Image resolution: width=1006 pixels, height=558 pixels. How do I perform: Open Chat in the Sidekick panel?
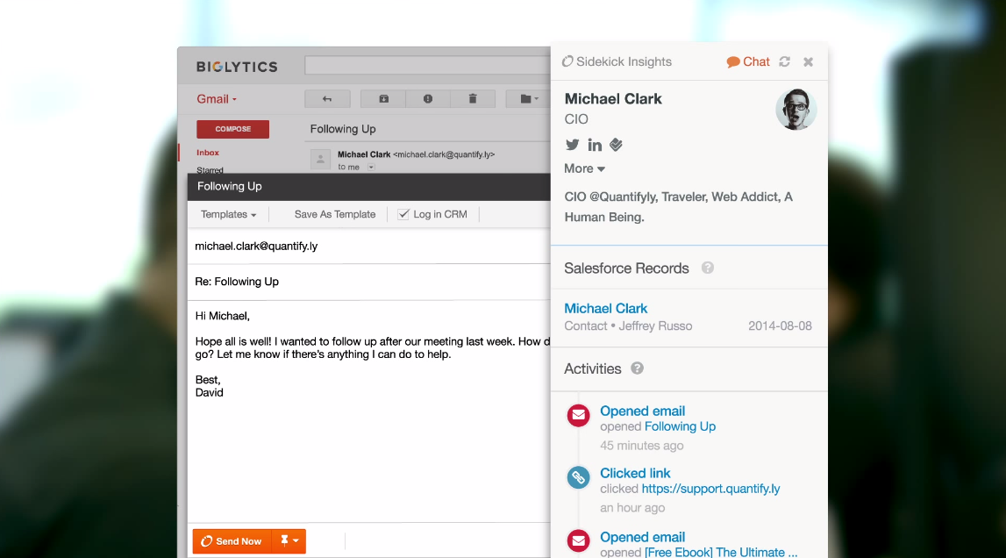(748, 61)
